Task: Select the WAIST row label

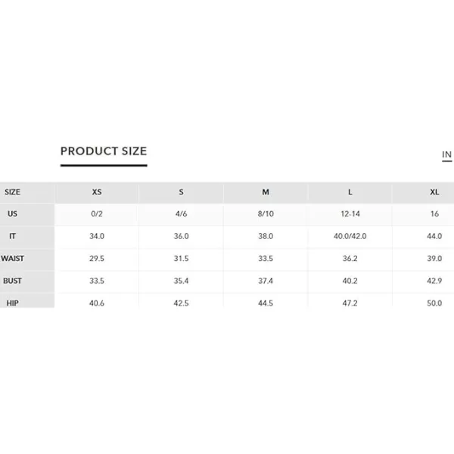Action: click(12, 258)
